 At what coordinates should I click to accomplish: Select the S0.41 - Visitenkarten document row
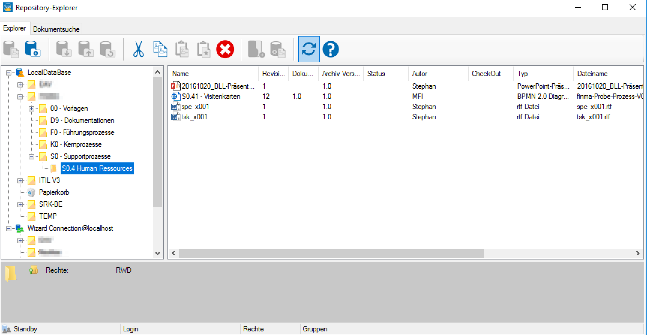pos(406,96)
